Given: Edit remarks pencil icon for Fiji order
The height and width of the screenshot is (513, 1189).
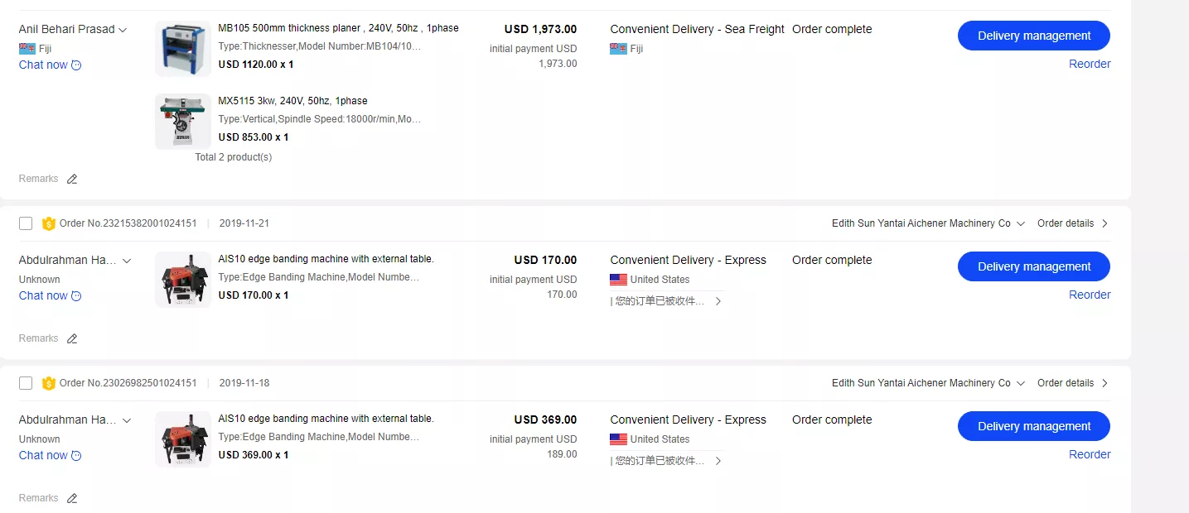Looking at the screenshot, I should [72, 179].
